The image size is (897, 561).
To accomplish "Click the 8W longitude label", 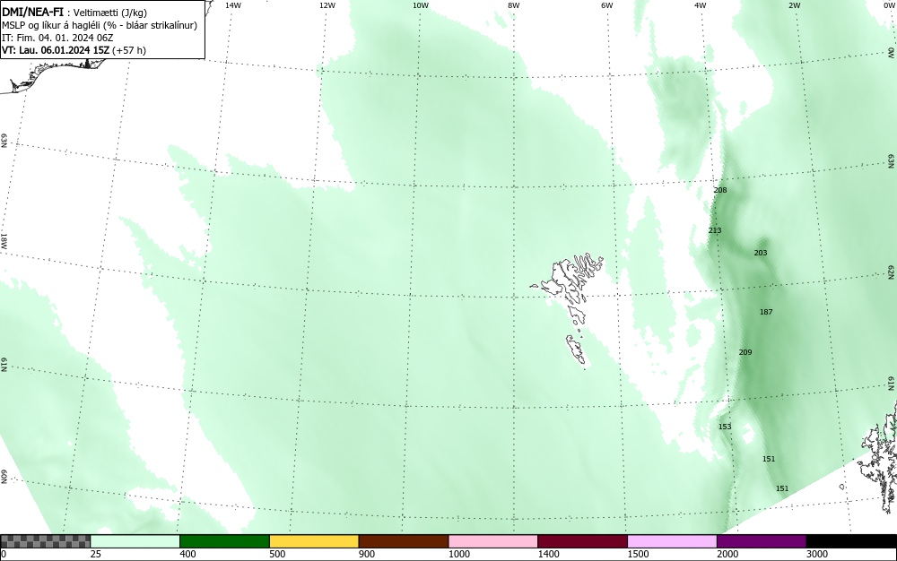I will pyautogui.click(x=514, y=5).
